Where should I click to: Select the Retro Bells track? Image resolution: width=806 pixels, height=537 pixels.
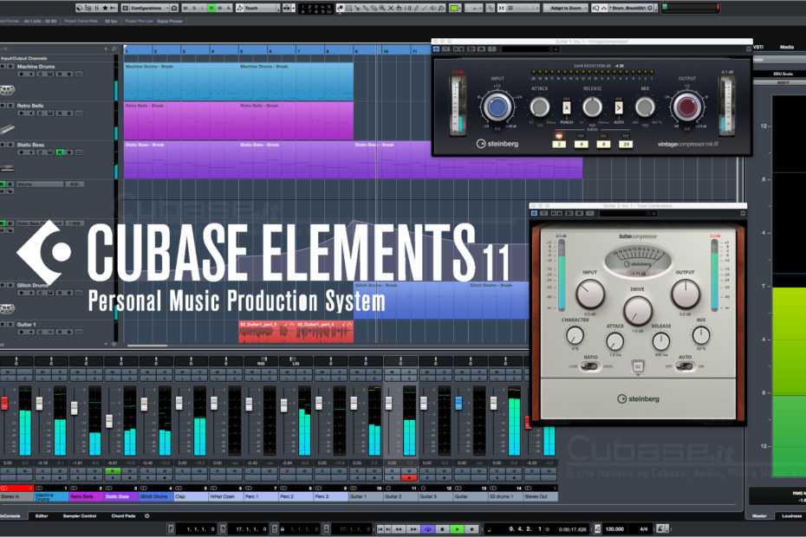[30, 106]
